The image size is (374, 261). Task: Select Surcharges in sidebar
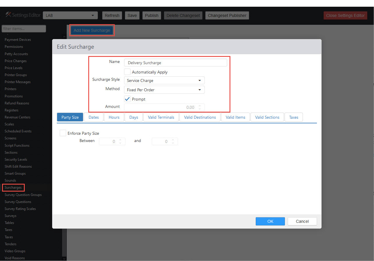click(x=13, y=188)
